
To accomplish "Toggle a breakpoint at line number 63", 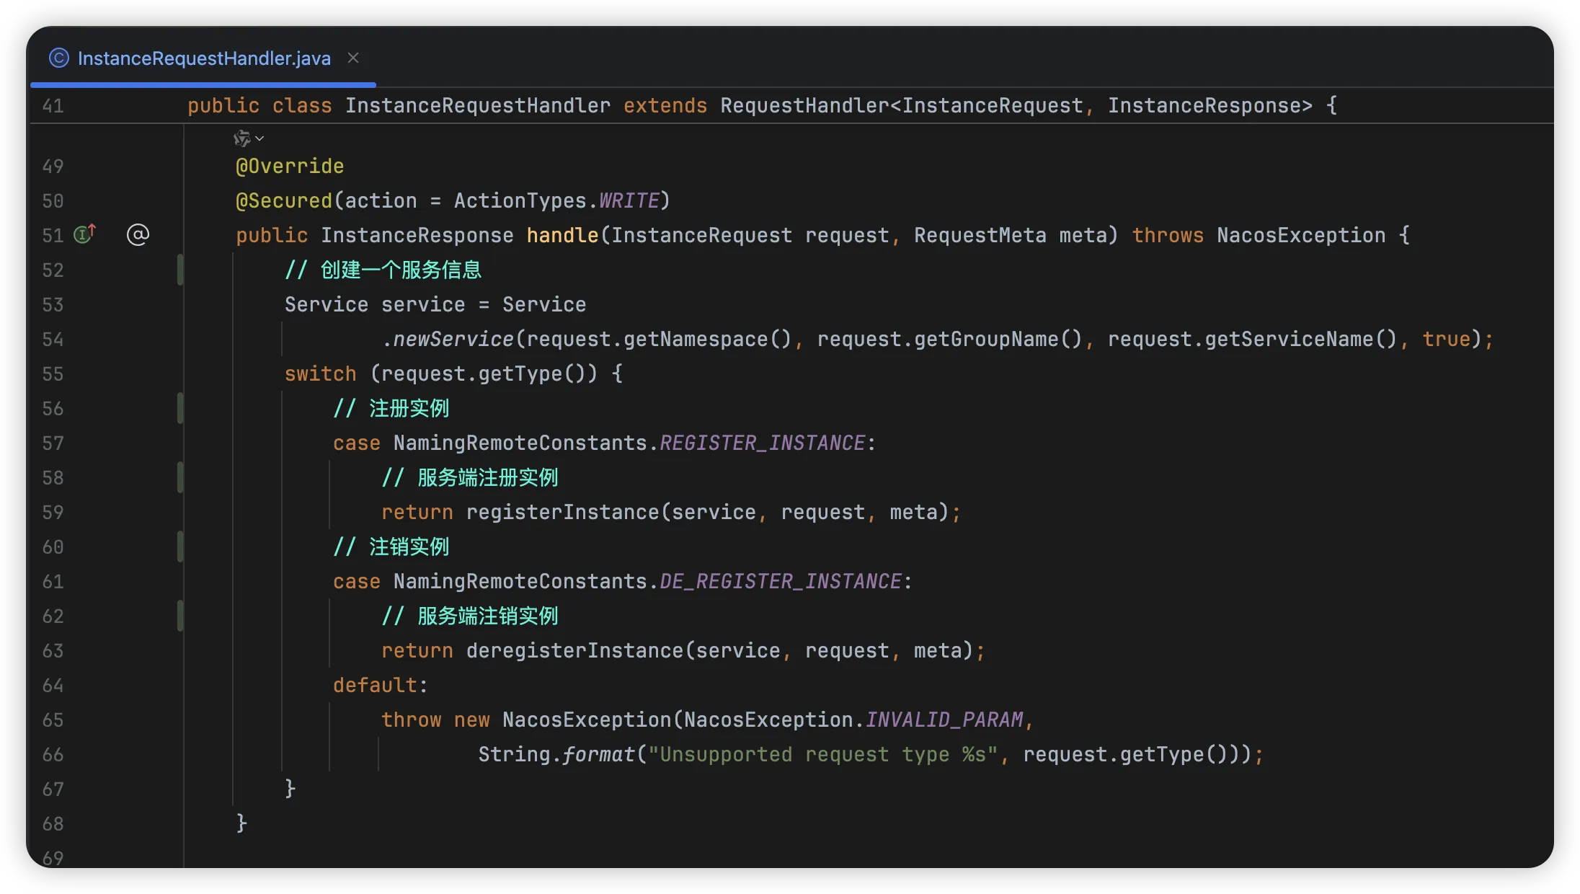I will pos(53,650).
